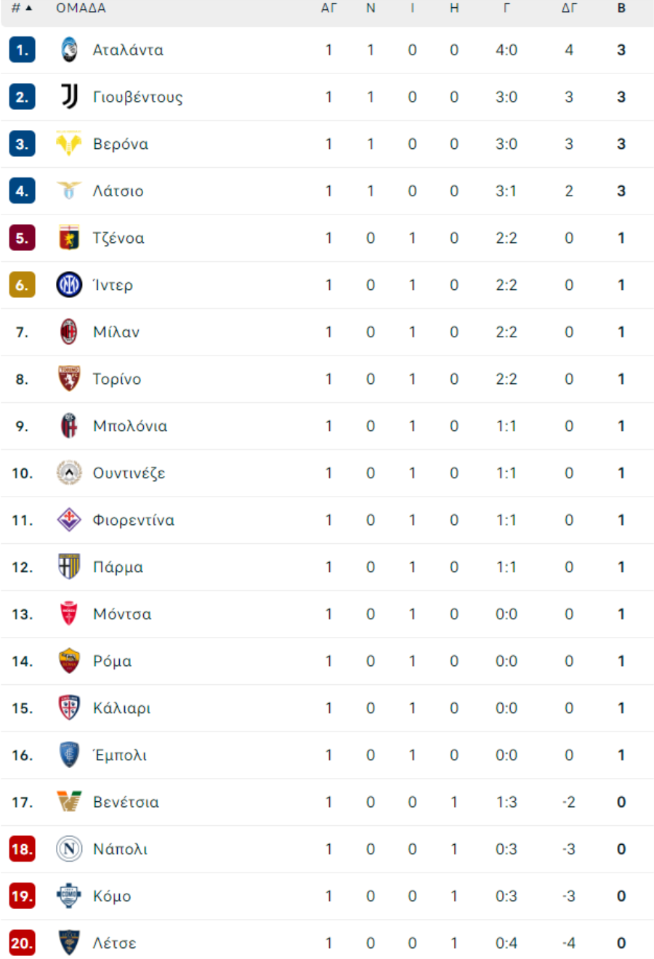Select the Lazio eagle crest

69,190
